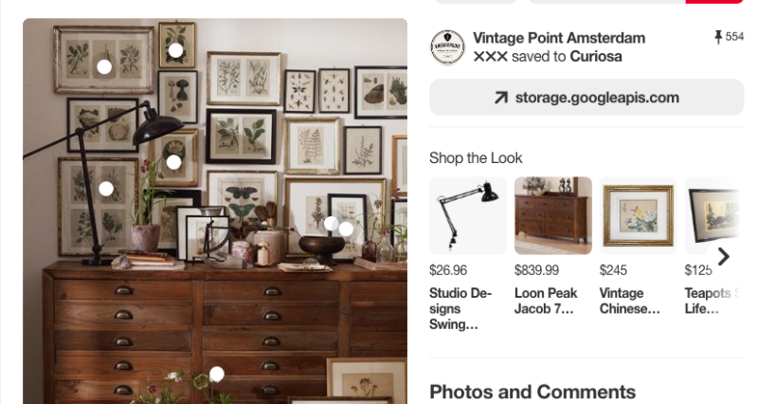The height and width of the screenshot is (404, 757).
Task: Click the $839.99 price label
Action: [536, 270]
